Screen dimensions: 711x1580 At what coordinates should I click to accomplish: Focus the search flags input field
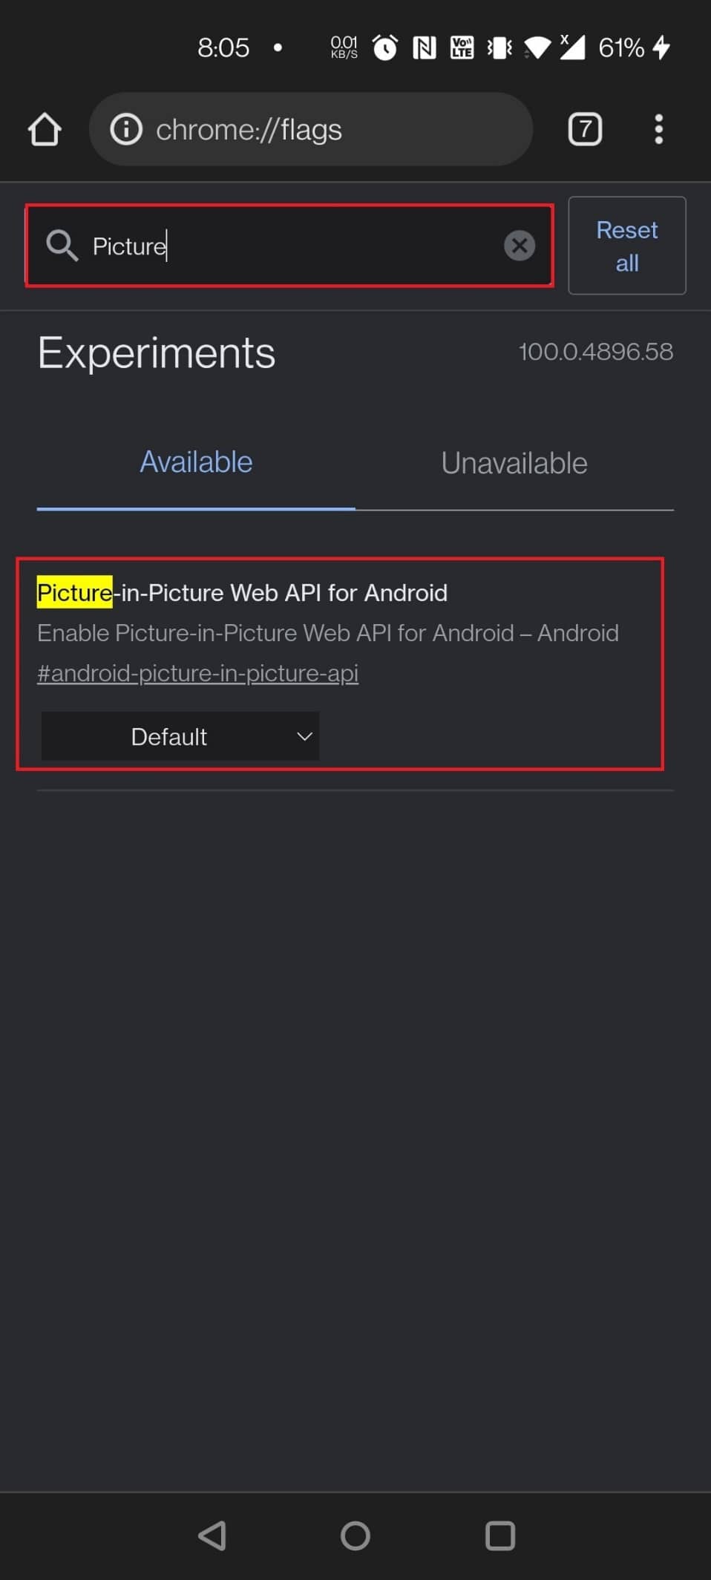coord(297,246)
